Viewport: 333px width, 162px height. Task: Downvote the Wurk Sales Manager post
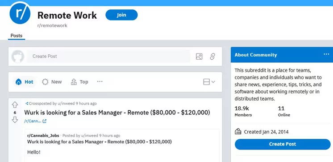pos(15,120)
